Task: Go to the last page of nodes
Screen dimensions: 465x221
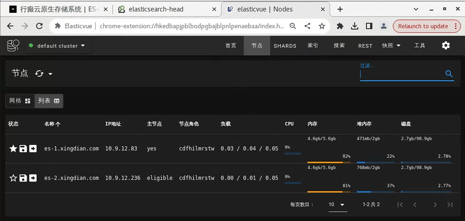Action: (x=450, y=205)
